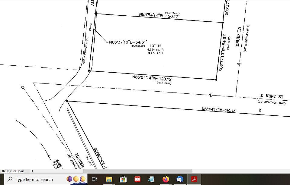Click the southeast corner point of Lot 12
Image resolution: width=290 pixels, height=185 pixels.
pos(216,80)
